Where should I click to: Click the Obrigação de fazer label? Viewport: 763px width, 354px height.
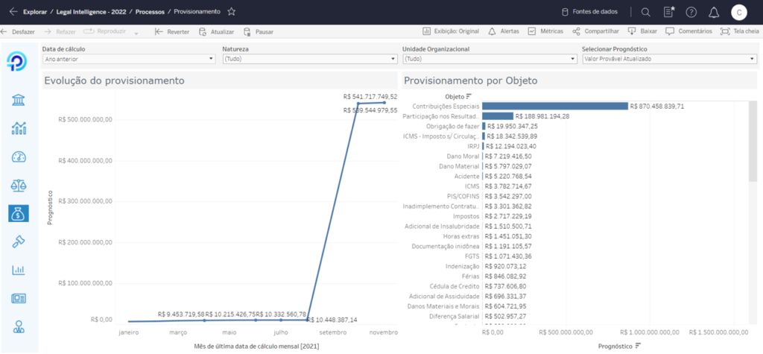[453, 126]
